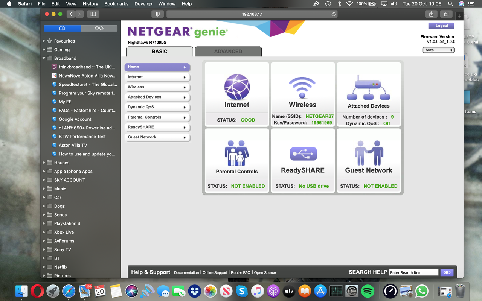The image size is (482, 301).
Task: Open the Dynamic QoS menu item
Action: point(157,107)
